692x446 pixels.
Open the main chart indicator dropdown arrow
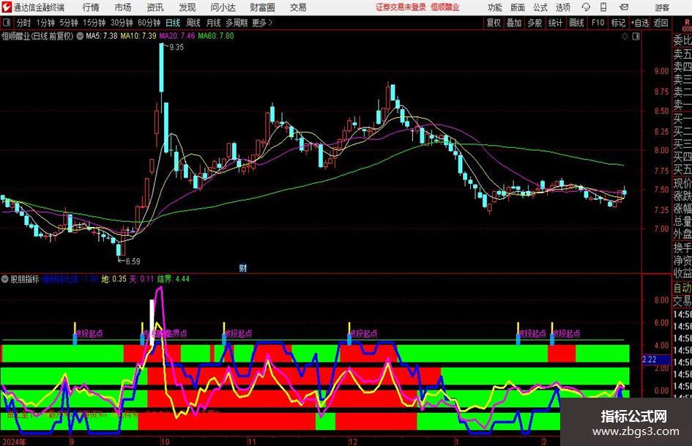[x=80, y=36]
